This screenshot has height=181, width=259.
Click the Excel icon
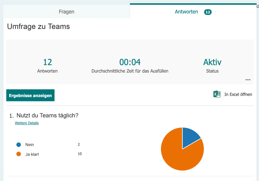point(217,94)
